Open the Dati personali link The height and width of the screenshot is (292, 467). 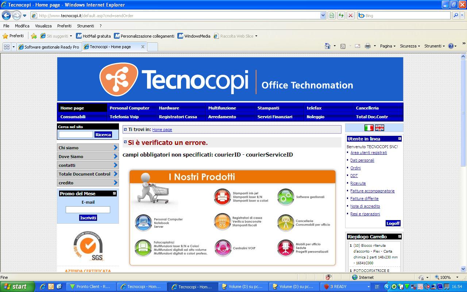[x=362, y=160]
